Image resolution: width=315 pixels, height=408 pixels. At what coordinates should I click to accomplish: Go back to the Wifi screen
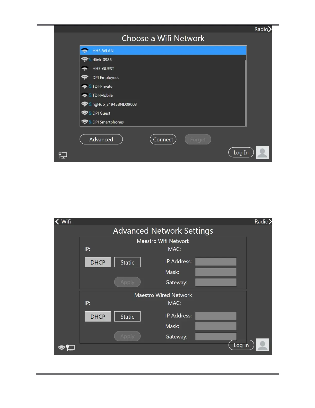click(x=63, y=222)
